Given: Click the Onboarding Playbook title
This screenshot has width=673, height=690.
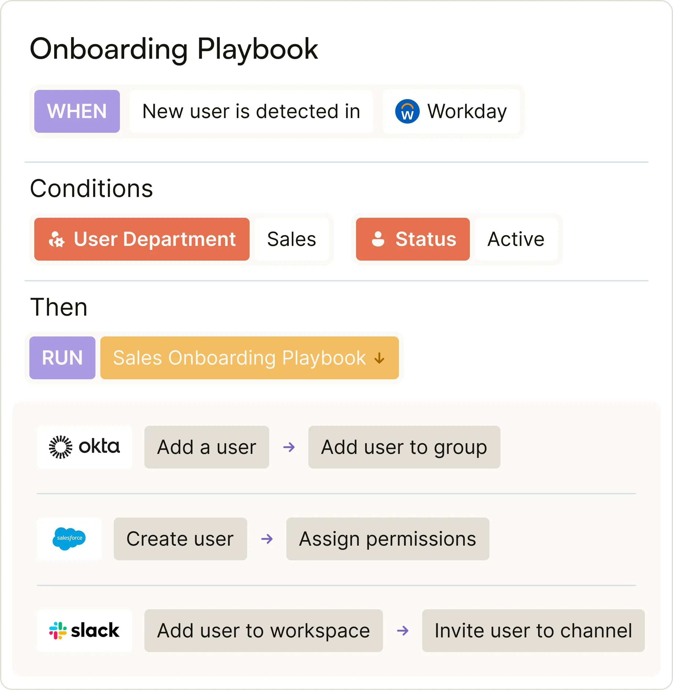Looking at the screenshot, I should pyautogui.click(x=174, y=50).
